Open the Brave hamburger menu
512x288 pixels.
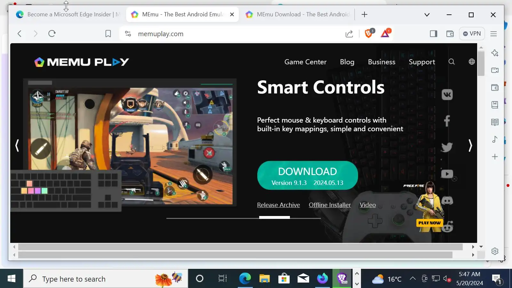(493, 34)
